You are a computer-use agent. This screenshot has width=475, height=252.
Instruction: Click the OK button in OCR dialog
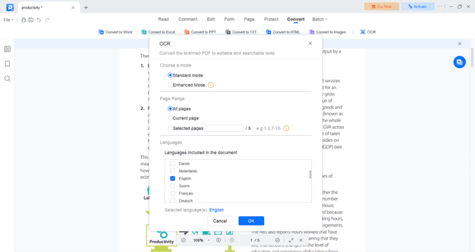pyautogui.click(x=251, y=221)
